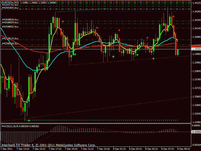Click the 0.00092 MACD scale value
Viewport: 201px width, 151px height.
pos(196,126)
